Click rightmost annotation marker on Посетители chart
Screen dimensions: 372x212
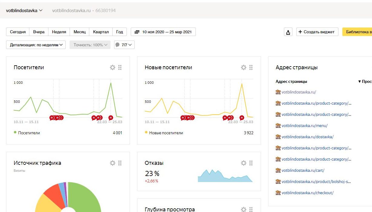tap(111, 118)
